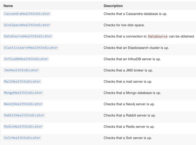Image resolution: width=196 pixels, height=145 pixels.
Task: Open the ElasticsearchHealthIndicator link
Action: (x=31, y=48)
